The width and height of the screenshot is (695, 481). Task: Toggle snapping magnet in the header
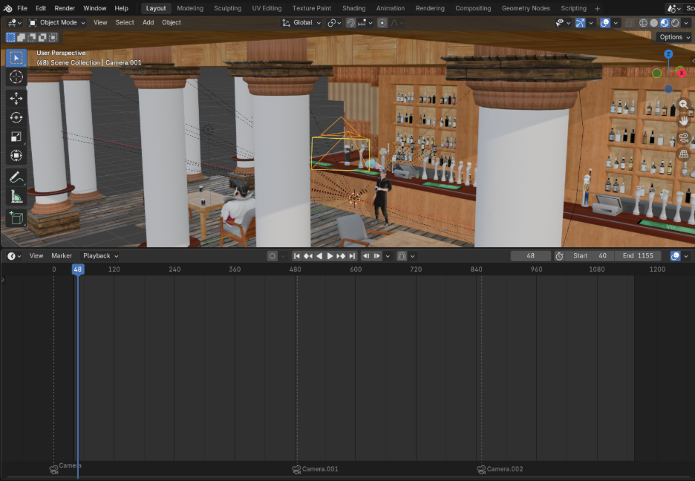(351, 23)
